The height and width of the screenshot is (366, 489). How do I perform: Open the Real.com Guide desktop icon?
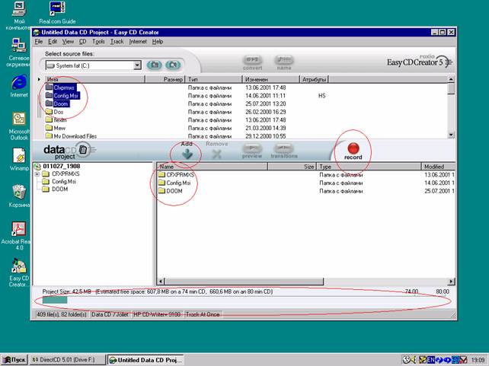pos(57,10)
